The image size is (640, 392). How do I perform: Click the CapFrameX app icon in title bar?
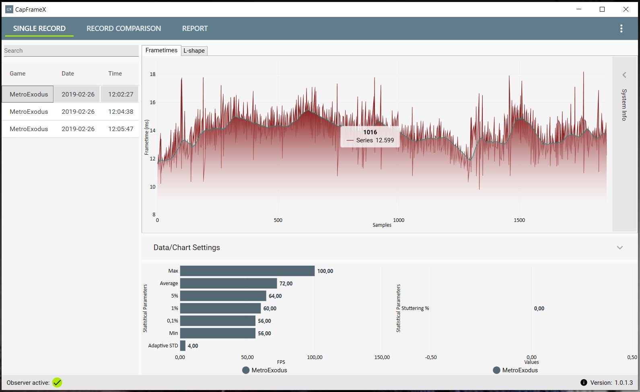9,9
